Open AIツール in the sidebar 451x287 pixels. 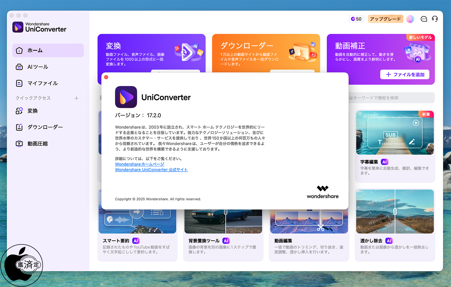click(38, 67)
